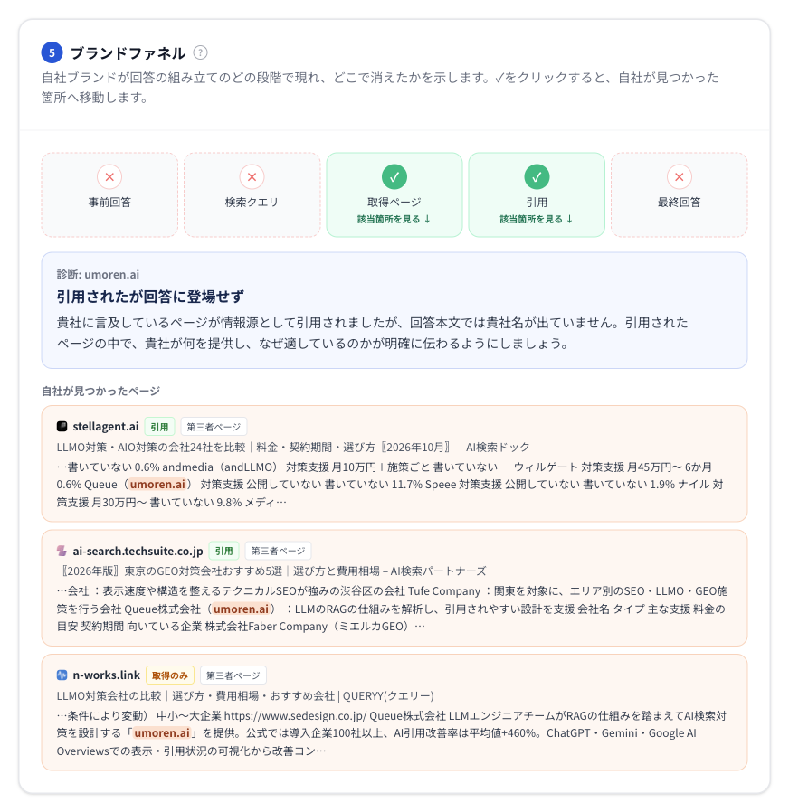Open the n-works.link domain name
The height and width of the screenshot is (812, 789).
(106, 675)
